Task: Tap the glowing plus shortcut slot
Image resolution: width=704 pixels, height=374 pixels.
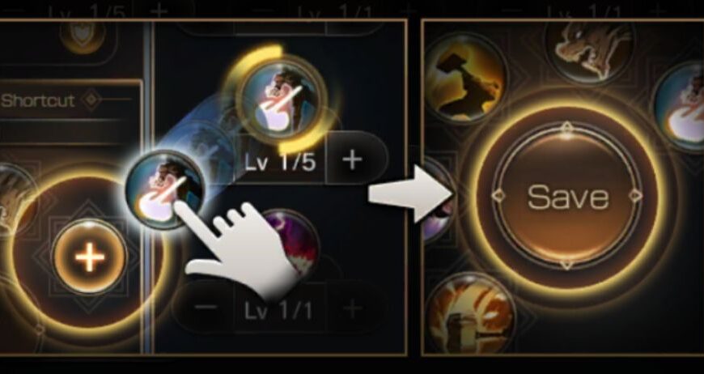Action: 89,257
